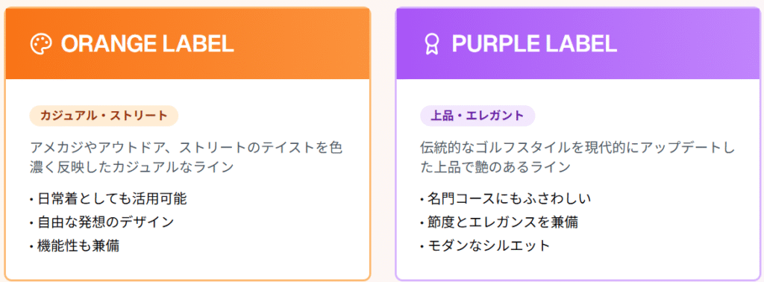Click the 名門コースにもふさわしい bullet item
The height and width of the screenshot is (282, 764).
click(x=505, y=198)
